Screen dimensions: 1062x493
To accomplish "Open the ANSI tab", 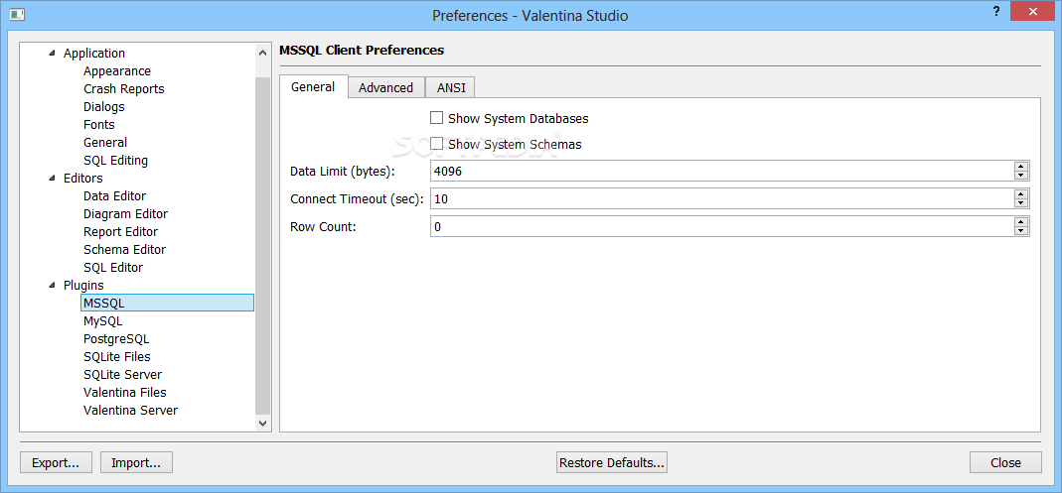I will (450, 88).
